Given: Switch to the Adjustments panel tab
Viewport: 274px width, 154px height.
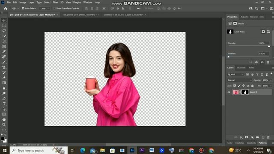Looking at the screenshot, I should (244, 17).
